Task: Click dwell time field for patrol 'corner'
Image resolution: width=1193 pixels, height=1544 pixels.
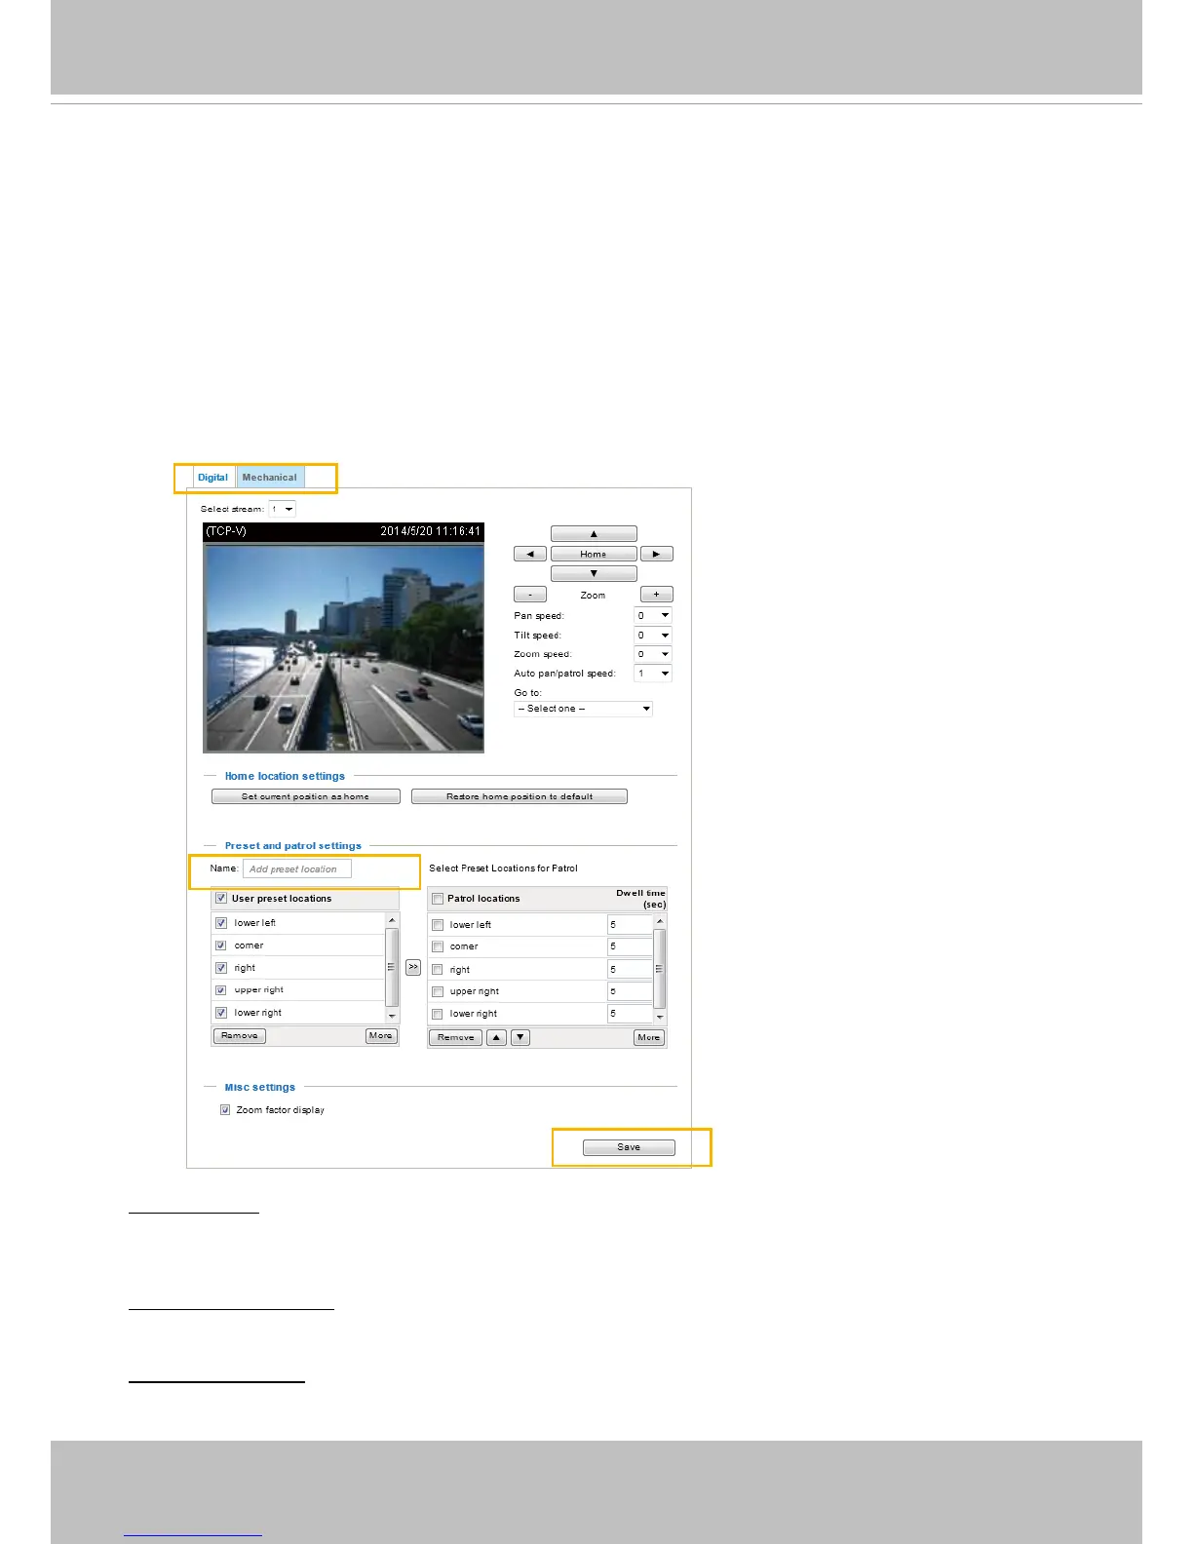Action: coord(630,946)
